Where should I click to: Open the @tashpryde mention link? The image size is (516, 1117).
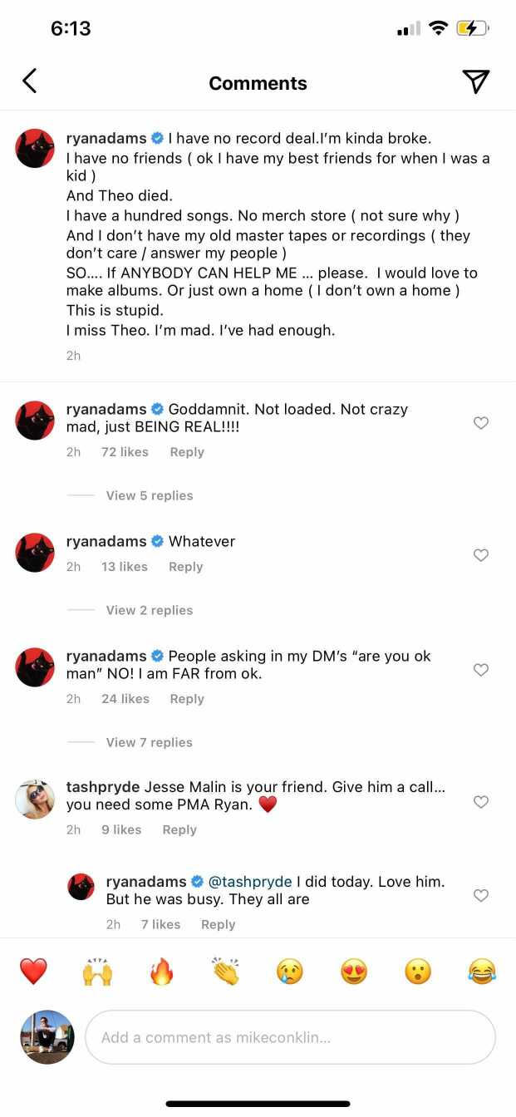pos(250,881)
